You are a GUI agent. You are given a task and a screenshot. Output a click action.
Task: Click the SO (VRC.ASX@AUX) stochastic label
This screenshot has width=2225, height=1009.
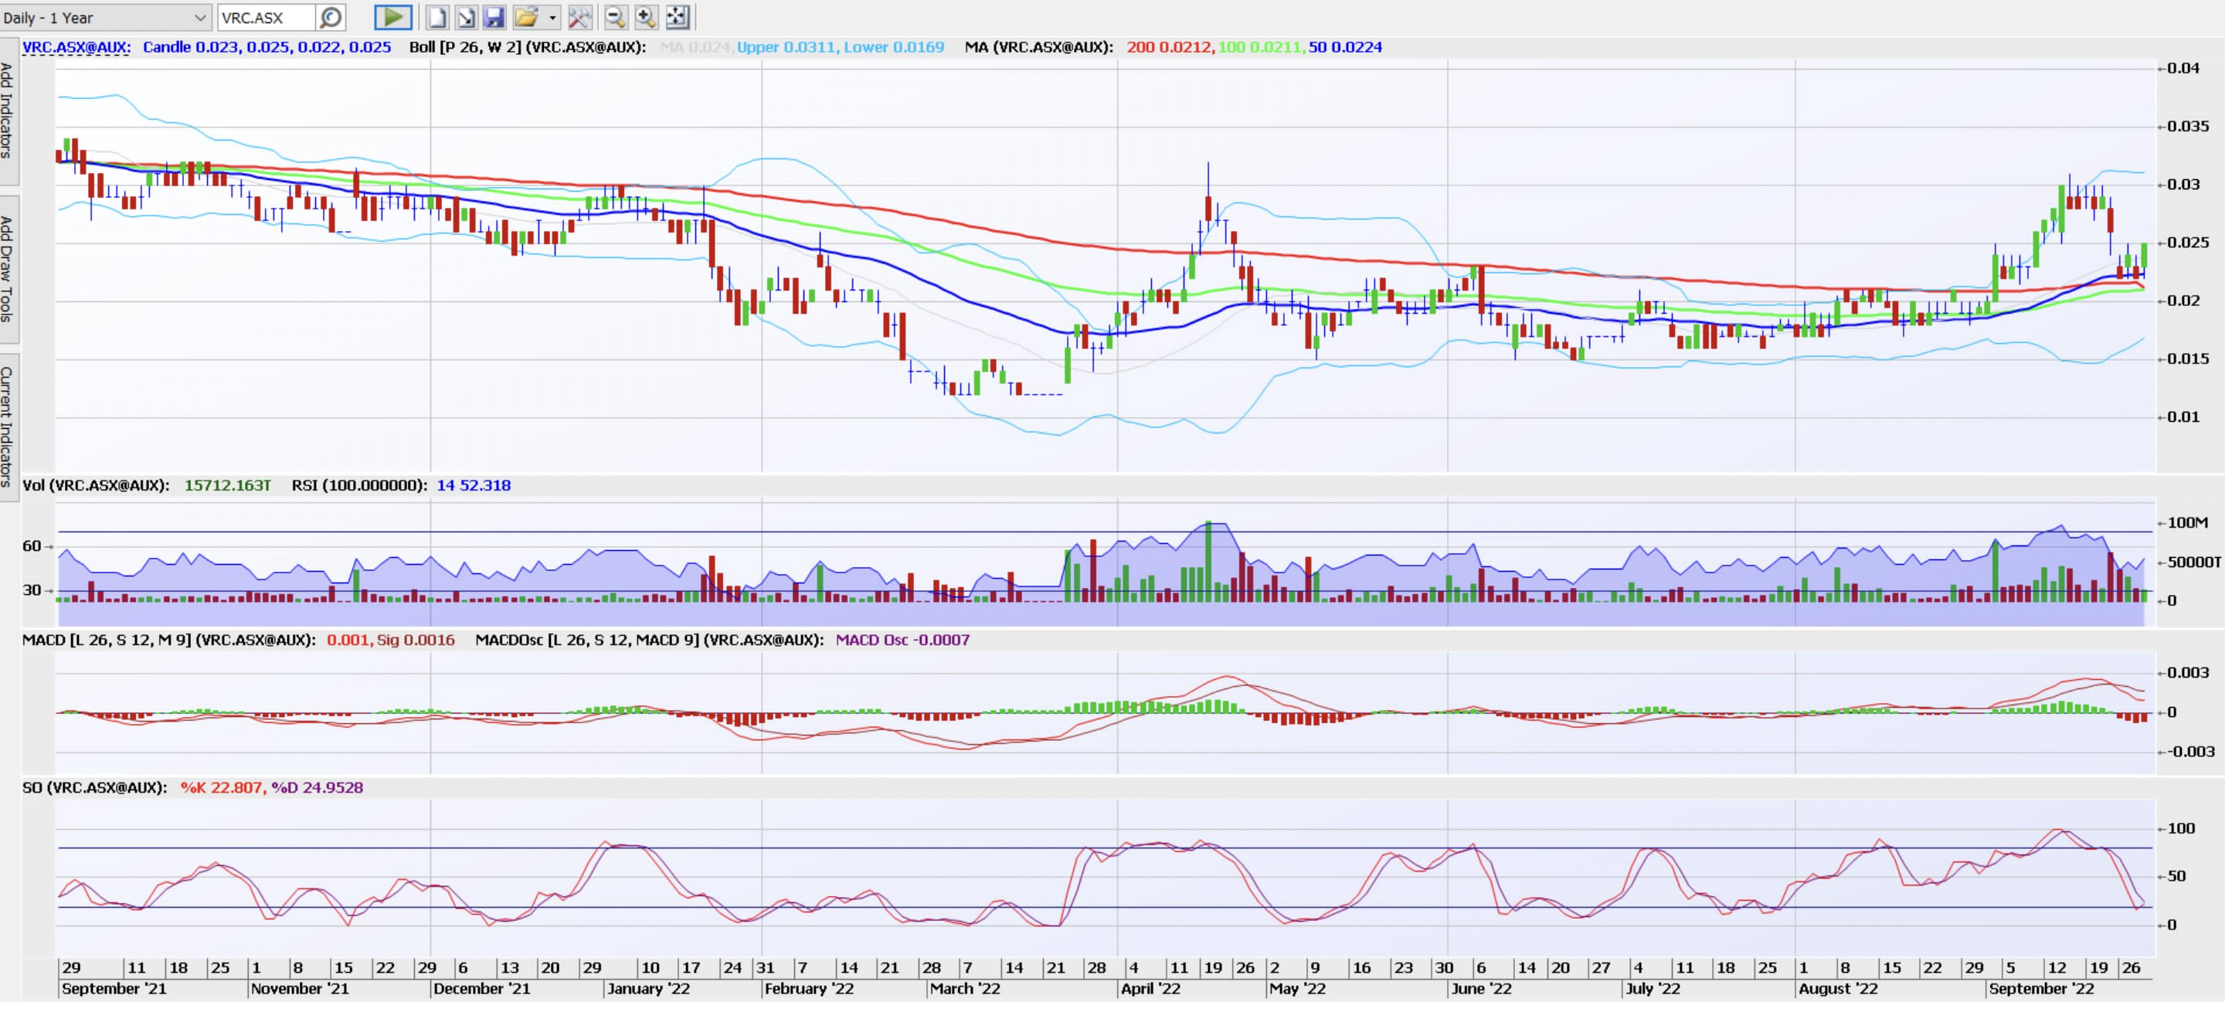[95, 788]
